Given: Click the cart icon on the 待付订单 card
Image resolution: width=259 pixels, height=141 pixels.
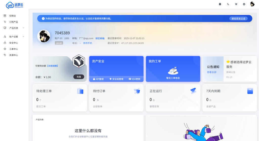Looking at the screenshot, I should pyautogui.click(x=137, y=91).
